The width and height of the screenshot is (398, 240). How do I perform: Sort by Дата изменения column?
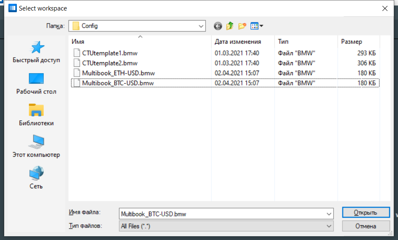(x=238, y=42)
